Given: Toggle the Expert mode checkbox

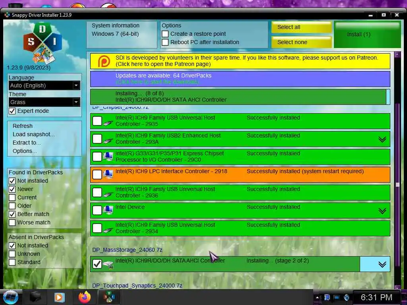Looking at the screenshot, I should point(12,111).
